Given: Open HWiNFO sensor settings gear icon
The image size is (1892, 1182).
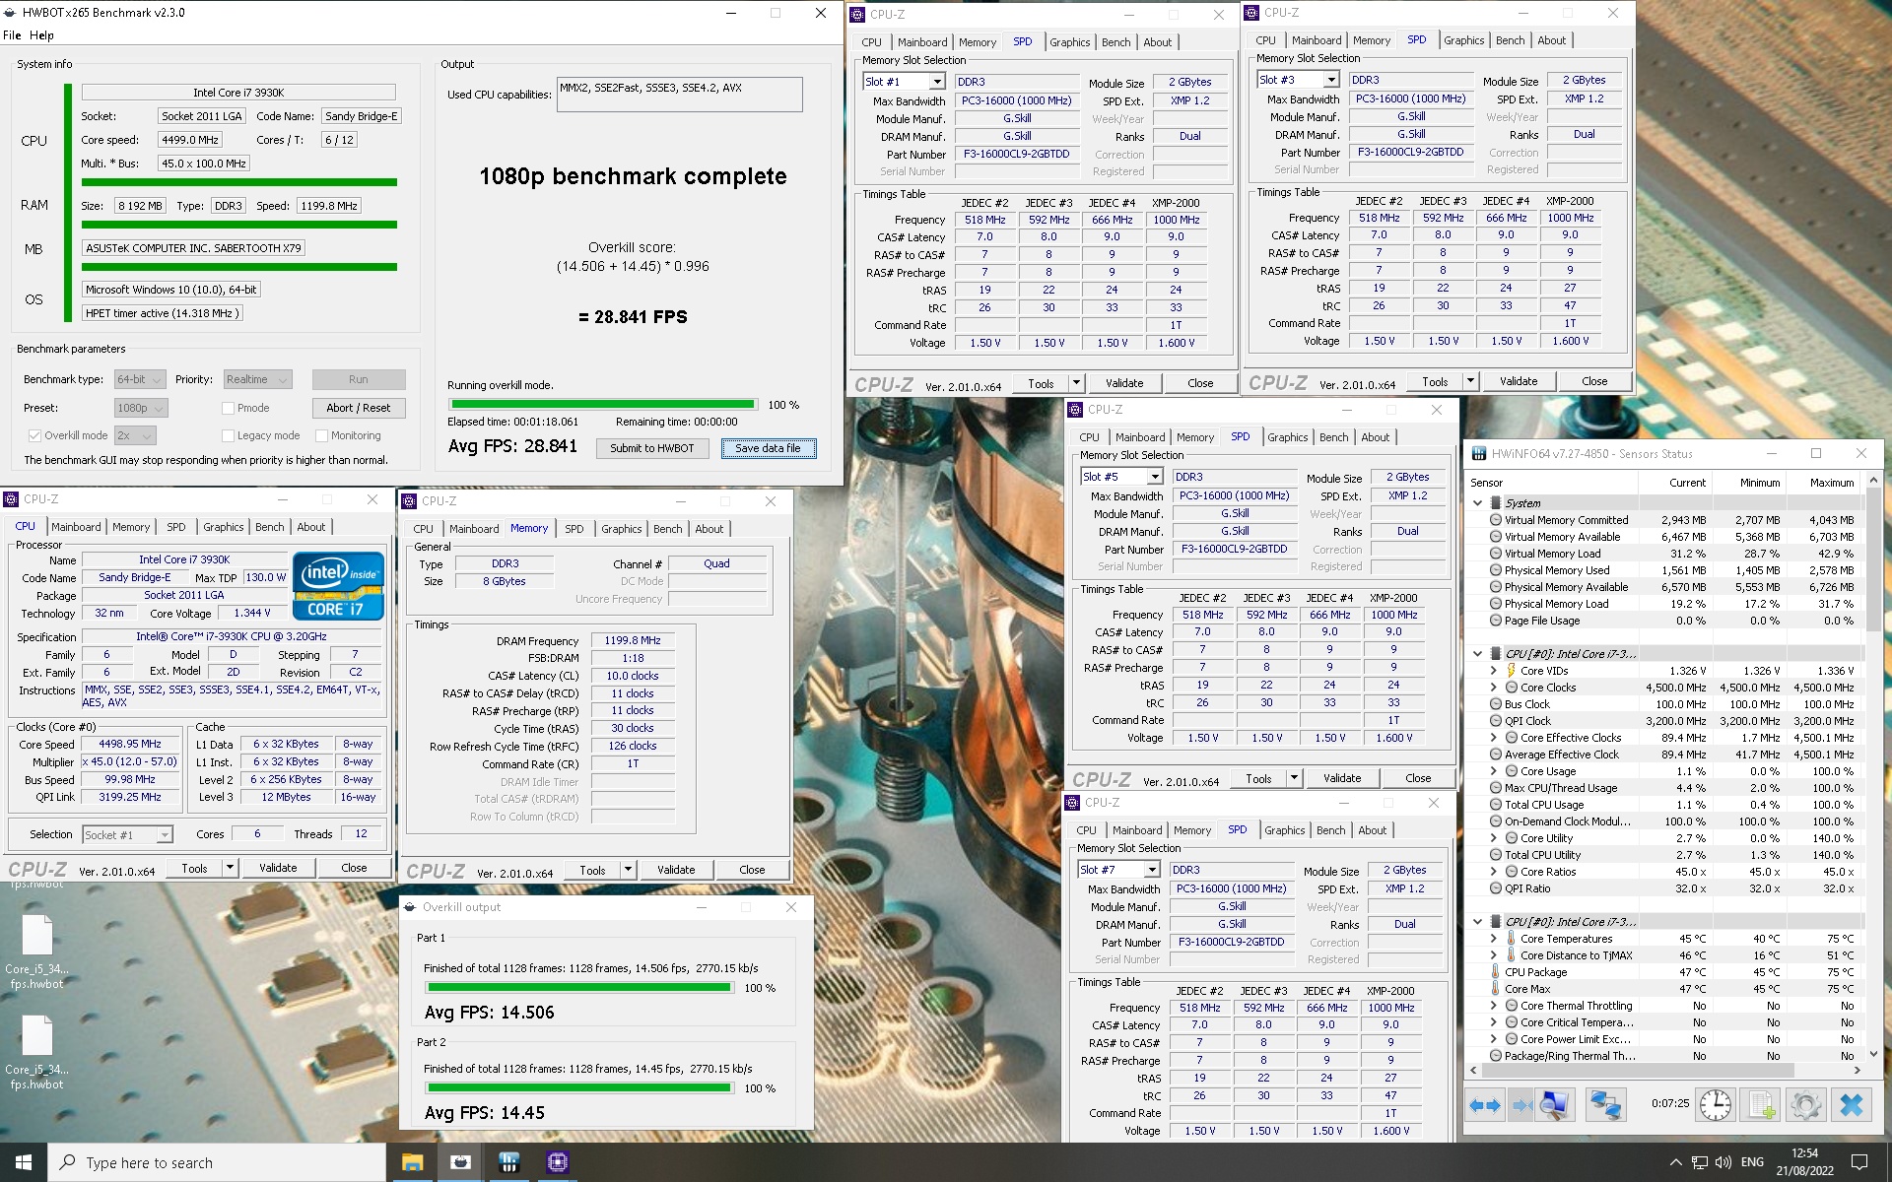Looking at the screenshot, I should pos(1806,1105).
